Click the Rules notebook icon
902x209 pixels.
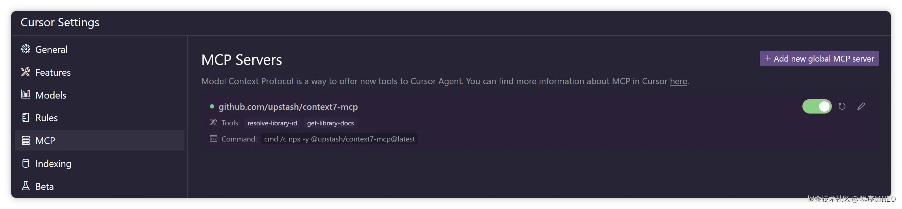tap(25, 117)
